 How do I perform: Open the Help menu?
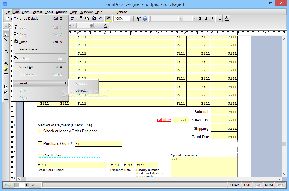click(99, 12)
